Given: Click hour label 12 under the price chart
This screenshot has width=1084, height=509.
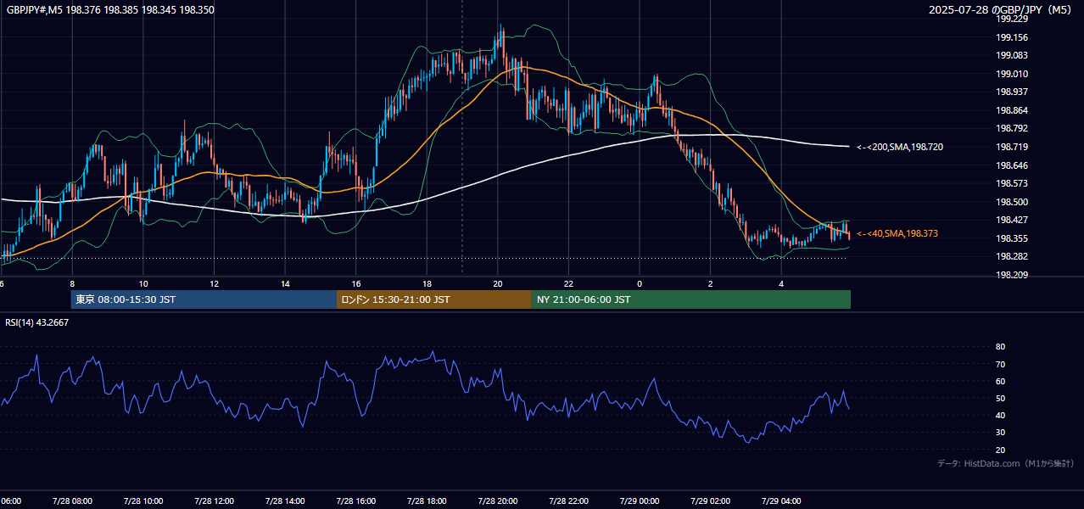Looking at the screenshot, I should coord(215,284).
